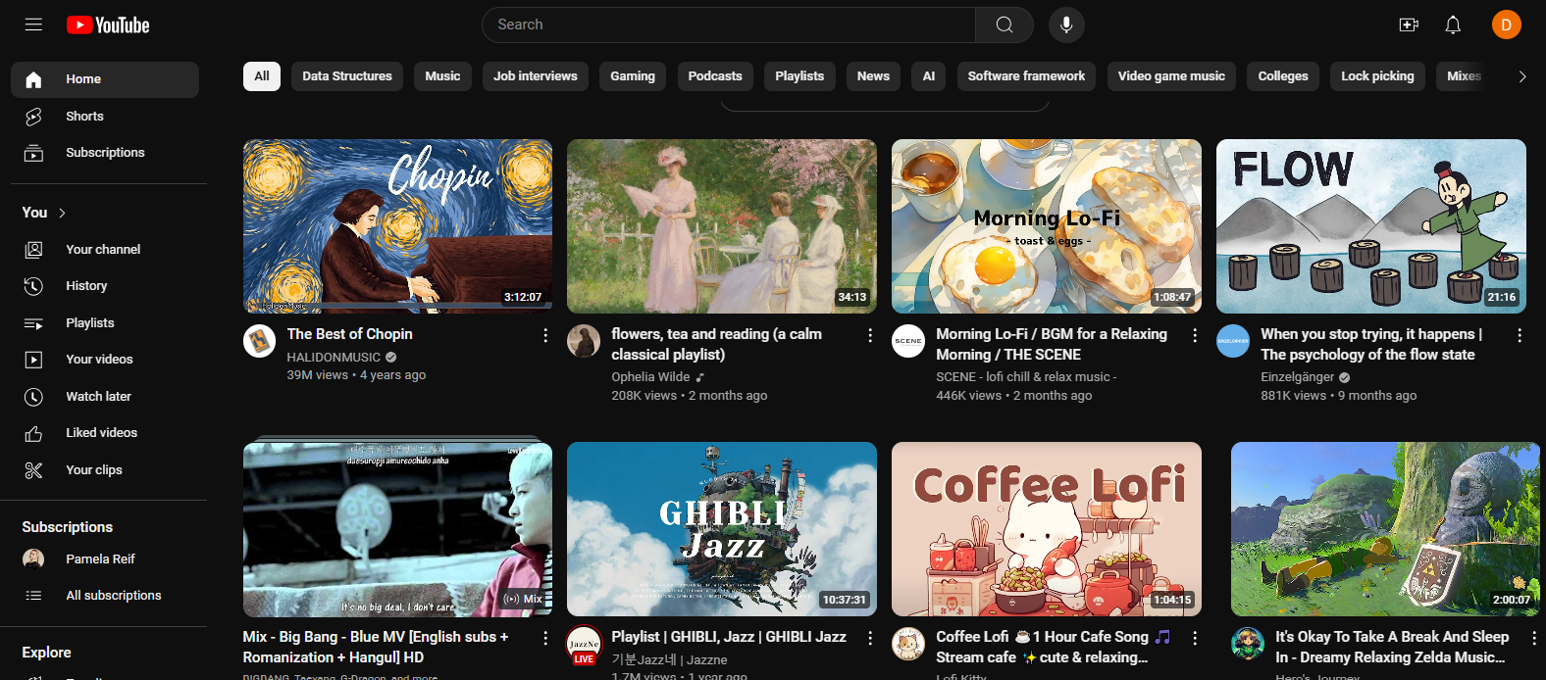Open the account avatar menu

[x=1506, y=24]
